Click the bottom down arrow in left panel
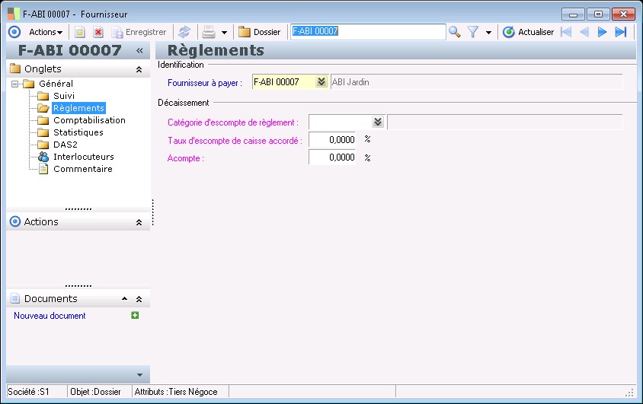The width and height of the screenshot is (643, 404). click(x=139, y=375)
